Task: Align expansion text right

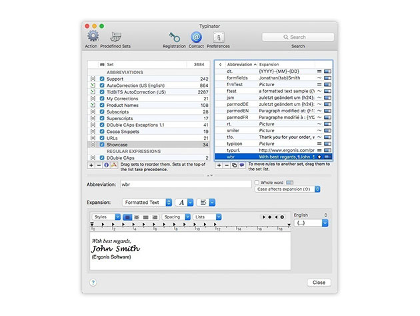Action: [x=155, y=217]
